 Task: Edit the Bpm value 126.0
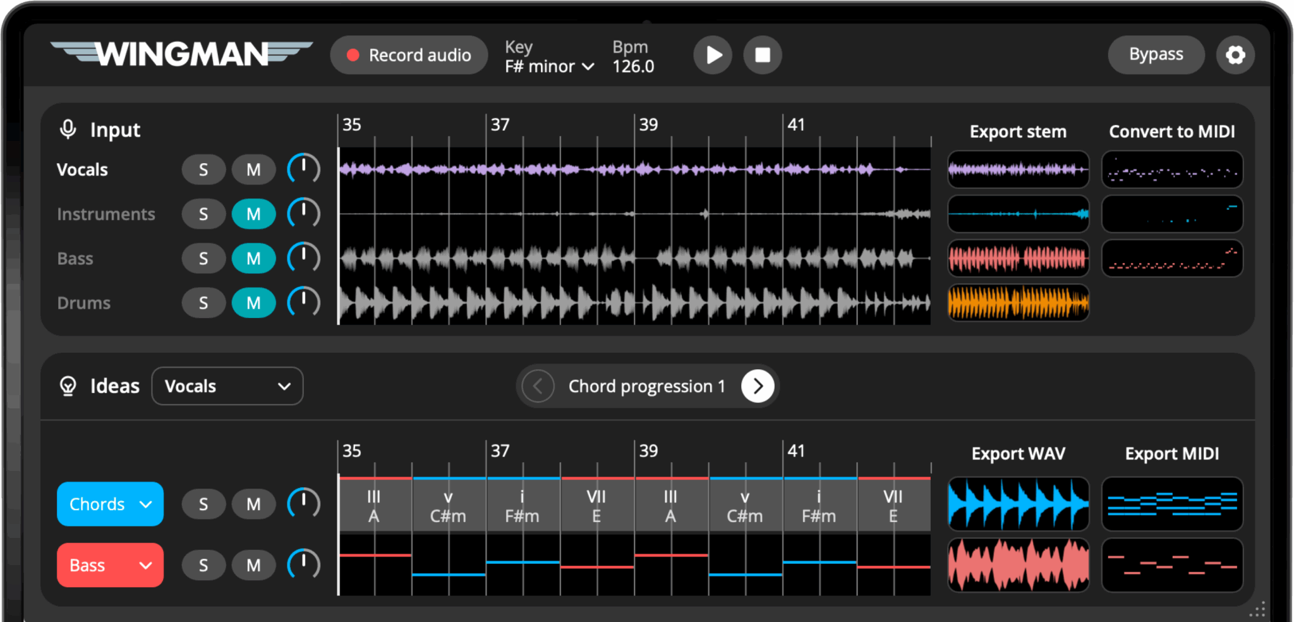click(633, 66)
